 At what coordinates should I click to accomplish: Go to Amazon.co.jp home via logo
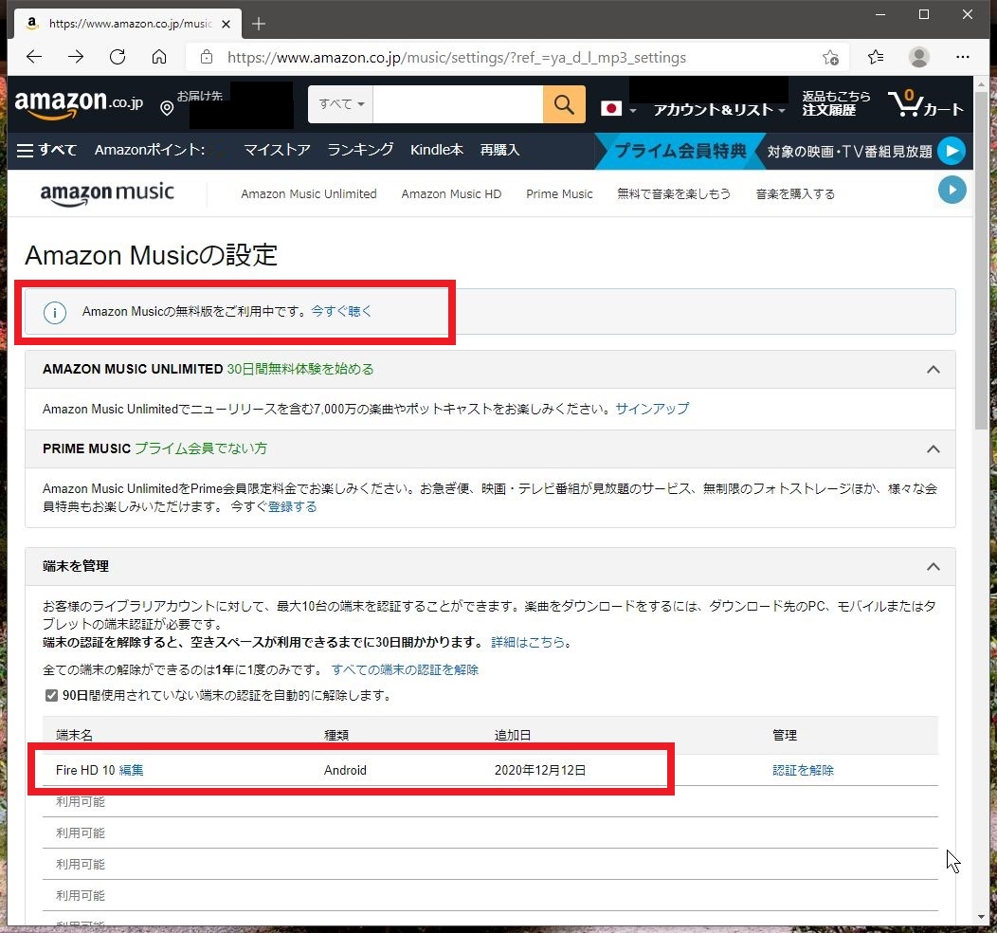coord(79,103)
